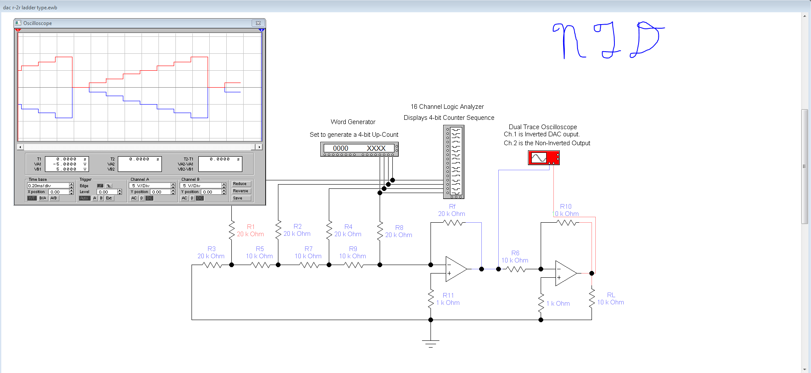Image resolution: width=811 pixels, height=373 pixels.
Task: Select the second op-amp, next to R10
Action: [x=566, y=273]
